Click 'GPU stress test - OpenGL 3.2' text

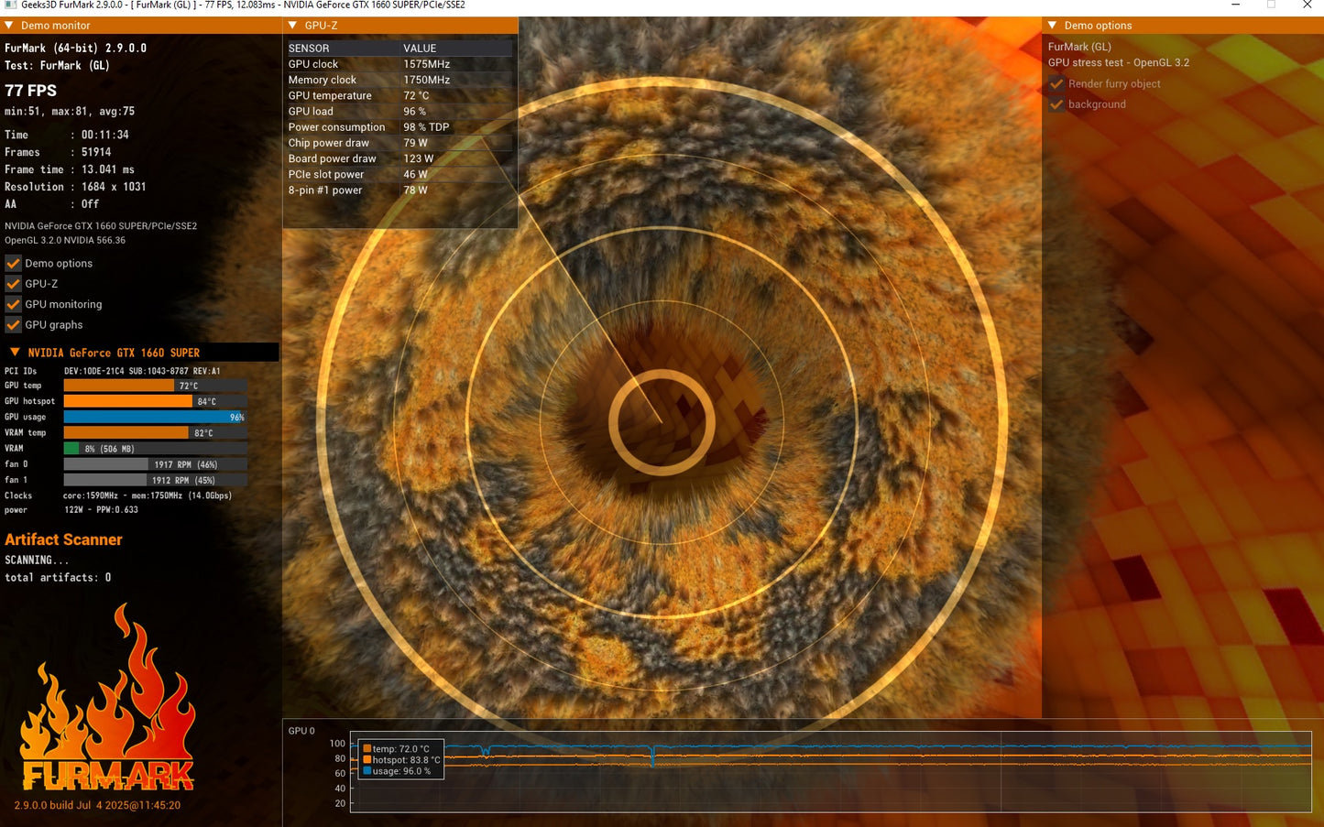[1119, 63]
